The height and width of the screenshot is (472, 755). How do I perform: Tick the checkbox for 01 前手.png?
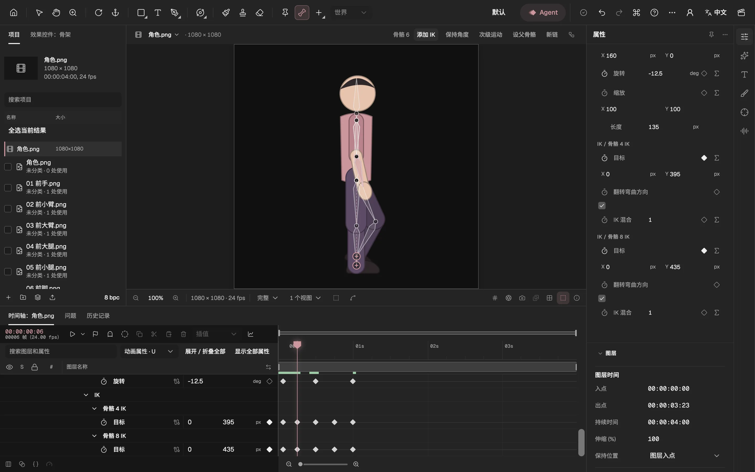pos(8,187)
